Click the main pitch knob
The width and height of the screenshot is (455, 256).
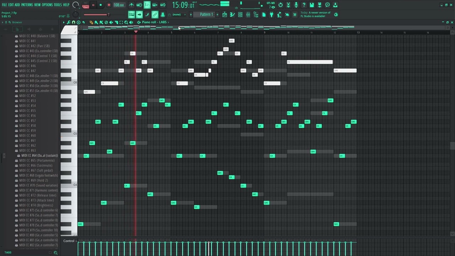(76, 15)
